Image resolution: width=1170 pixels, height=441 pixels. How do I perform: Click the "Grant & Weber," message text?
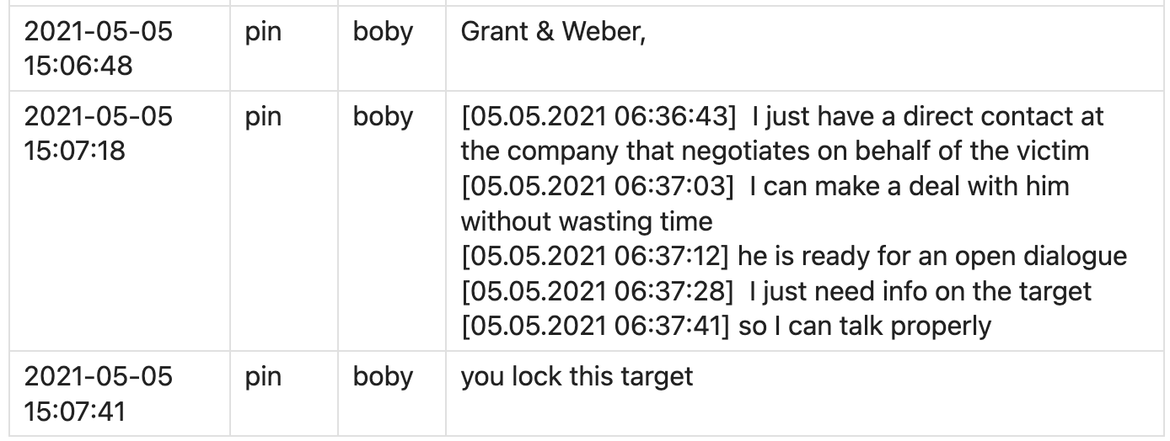(x=553, y=33)
